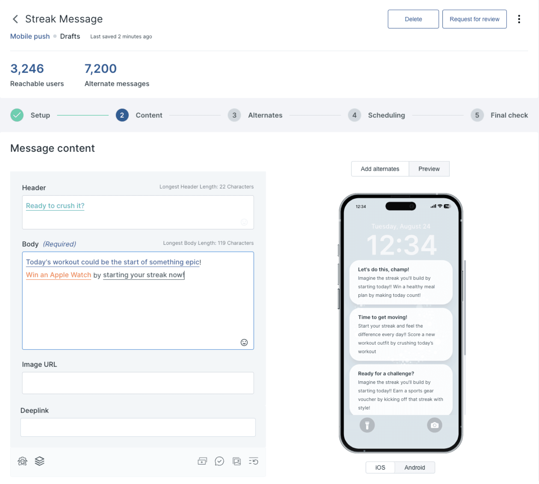This screenshot has width=539, height=484.
Task: Switch to the Preview tab
Action: pyautogui.click(x=429, y=169)
